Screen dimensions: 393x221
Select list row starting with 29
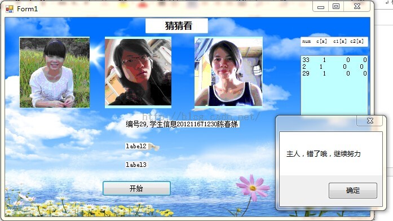tap(334, 73)
